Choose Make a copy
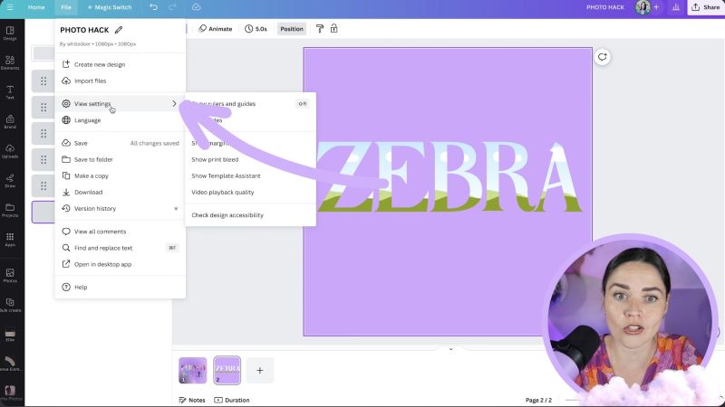 click(x=121, y=175)
